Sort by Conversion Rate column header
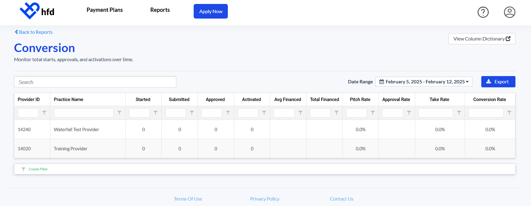Viewport: 531px width, 206px height. [x=490, y=100]
